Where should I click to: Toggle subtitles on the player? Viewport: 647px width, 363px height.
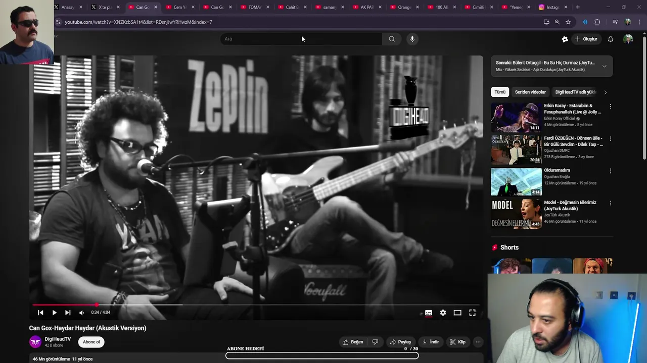point(429,313)
